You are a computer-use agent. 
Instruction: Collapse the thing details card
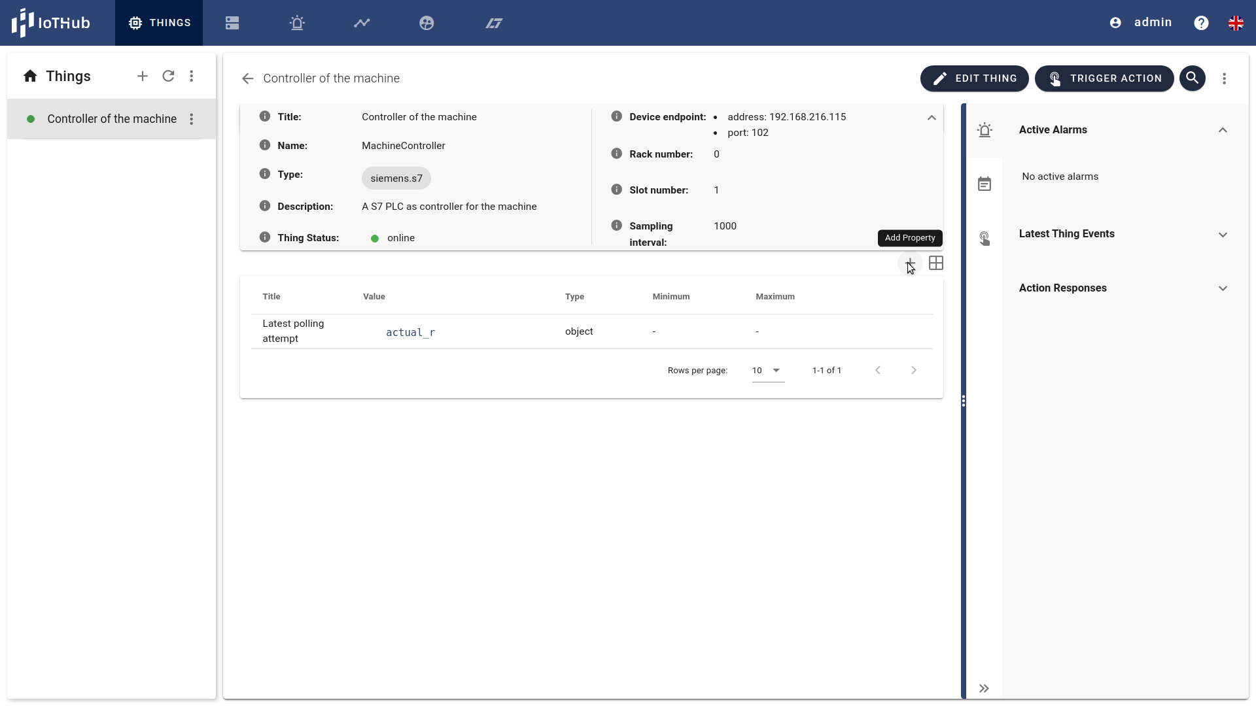pos(932,118)
